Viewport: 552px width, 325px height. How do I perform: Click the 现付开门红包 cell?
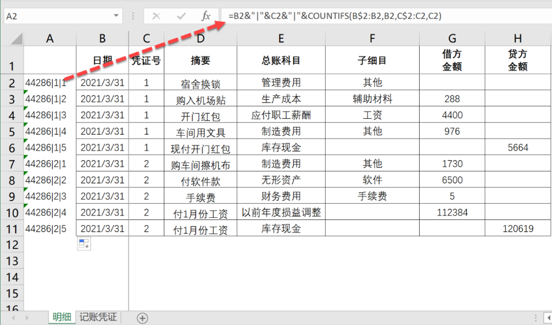coord(200,147)
